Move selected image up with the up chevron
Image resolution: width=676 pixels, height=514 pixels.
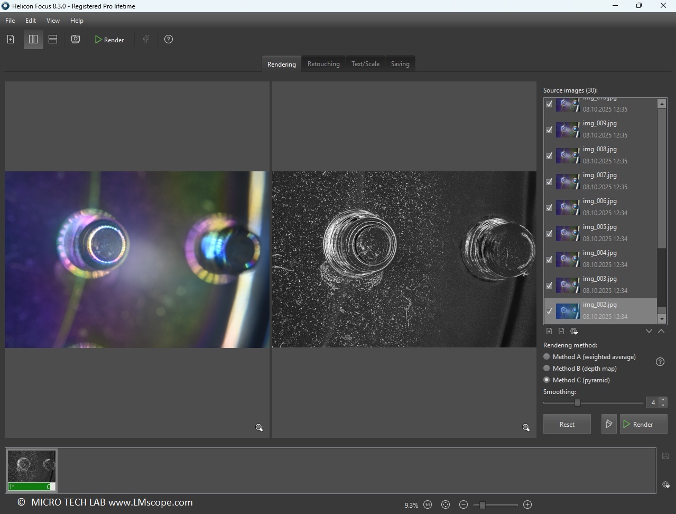click(661, 331)
